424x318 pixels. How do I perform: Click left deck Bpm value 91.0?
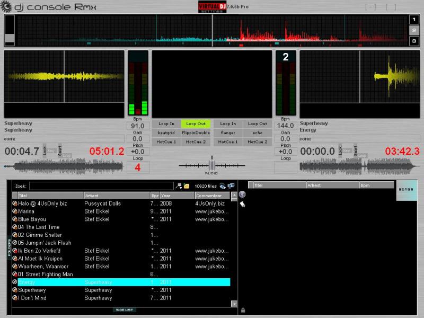138,126
